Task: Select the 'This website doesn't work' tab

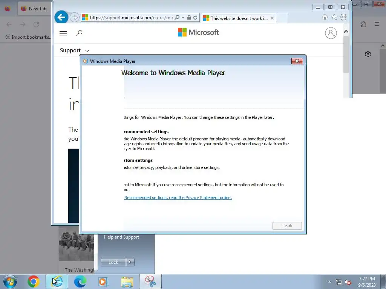Action: 239,18
